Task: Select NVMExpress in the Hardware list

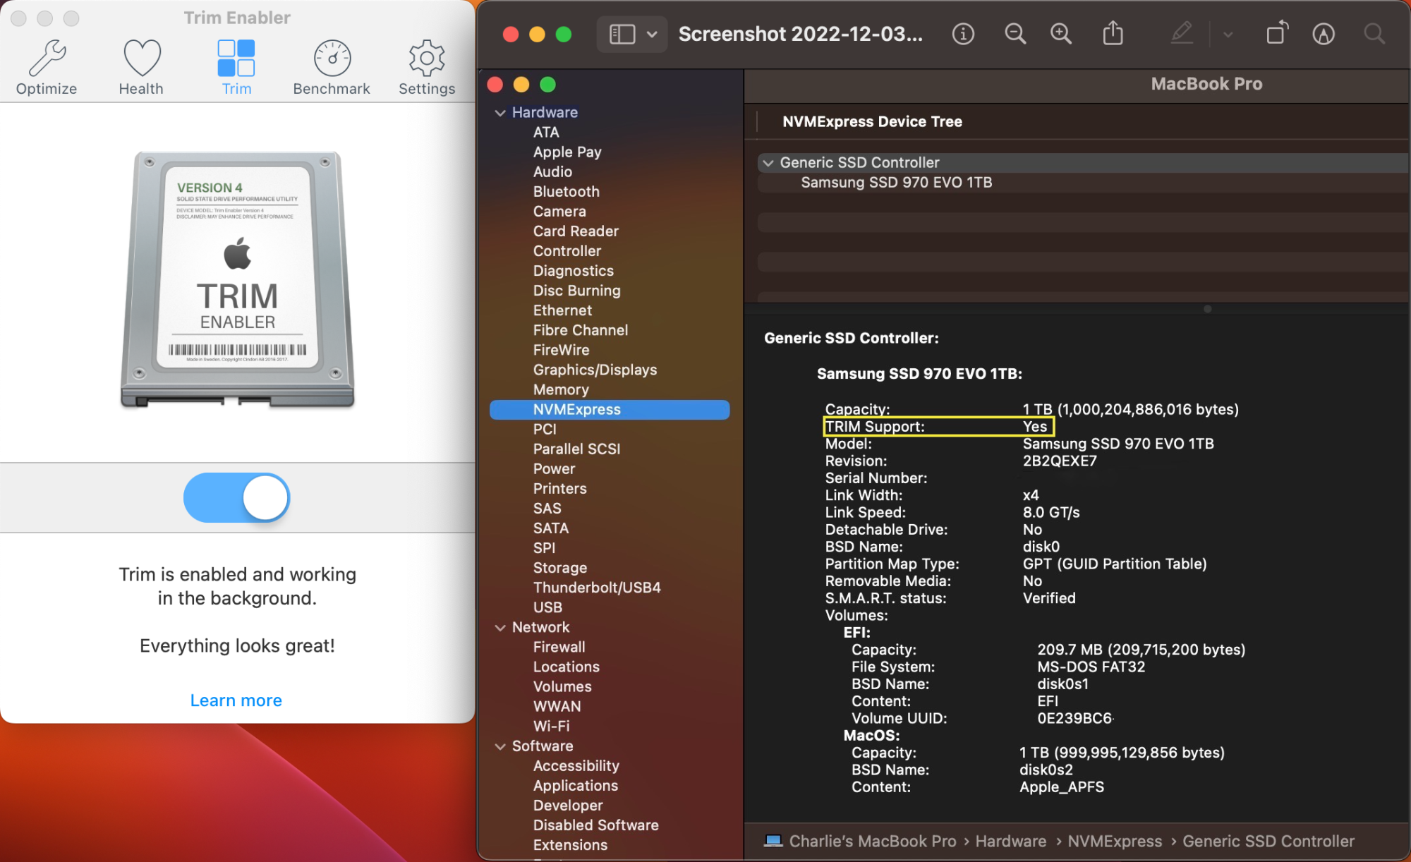Action: [576, 409]
